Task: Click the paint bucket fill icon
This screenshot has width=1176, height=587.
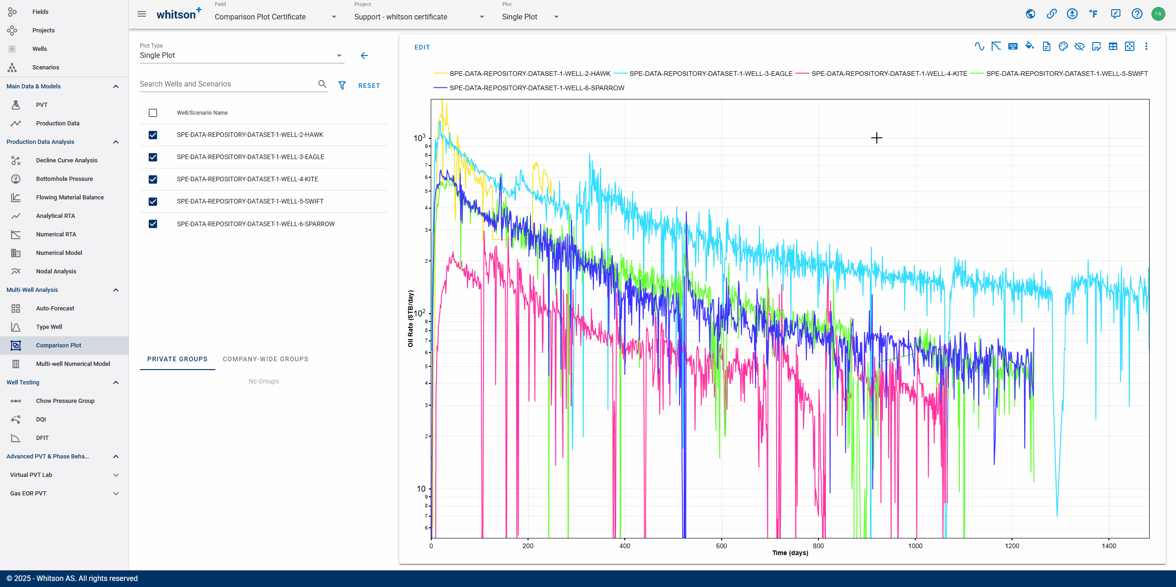Action: (x=1030, y=46)
